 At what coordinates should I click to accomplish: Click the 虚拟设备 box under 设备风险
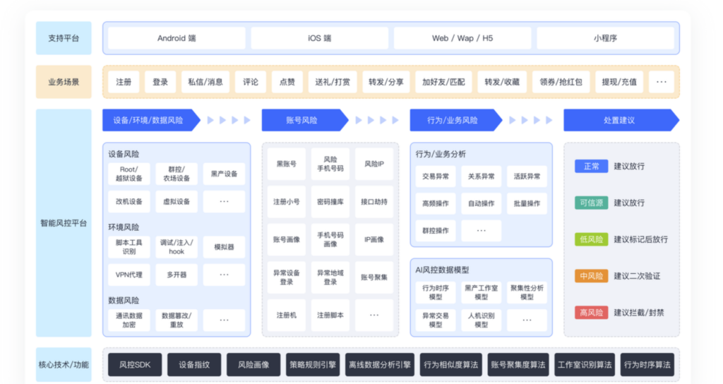pyautogui.click(x=178, y=201)
